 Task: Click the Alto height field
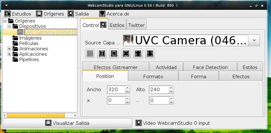159,90
